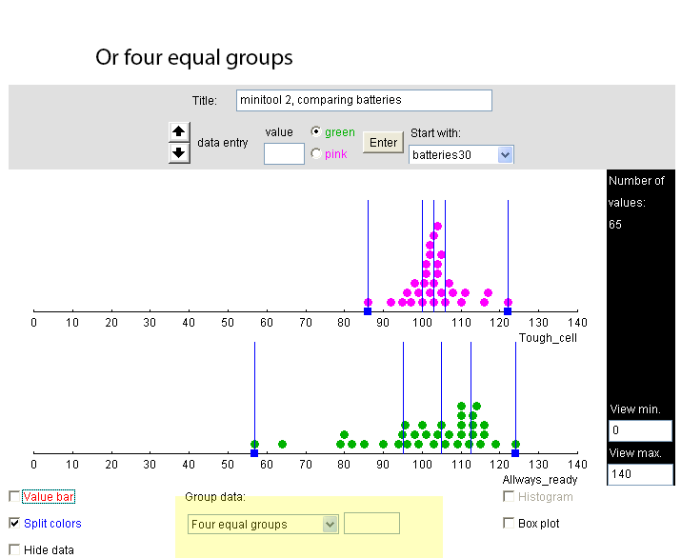This screenshot has height=558, width=681.
Task: Click Allways_ready minimum blue square marker
Action: [x=254, y=453]
